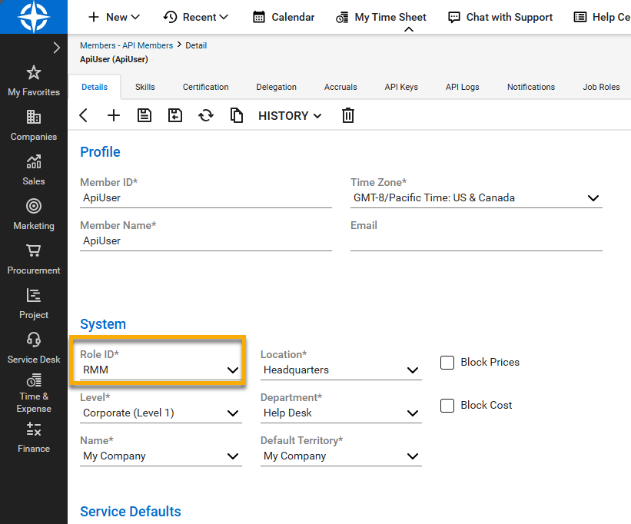Follow the Members - API Members breadcrumb link
631x524 pixels.
tap(126, 45)
